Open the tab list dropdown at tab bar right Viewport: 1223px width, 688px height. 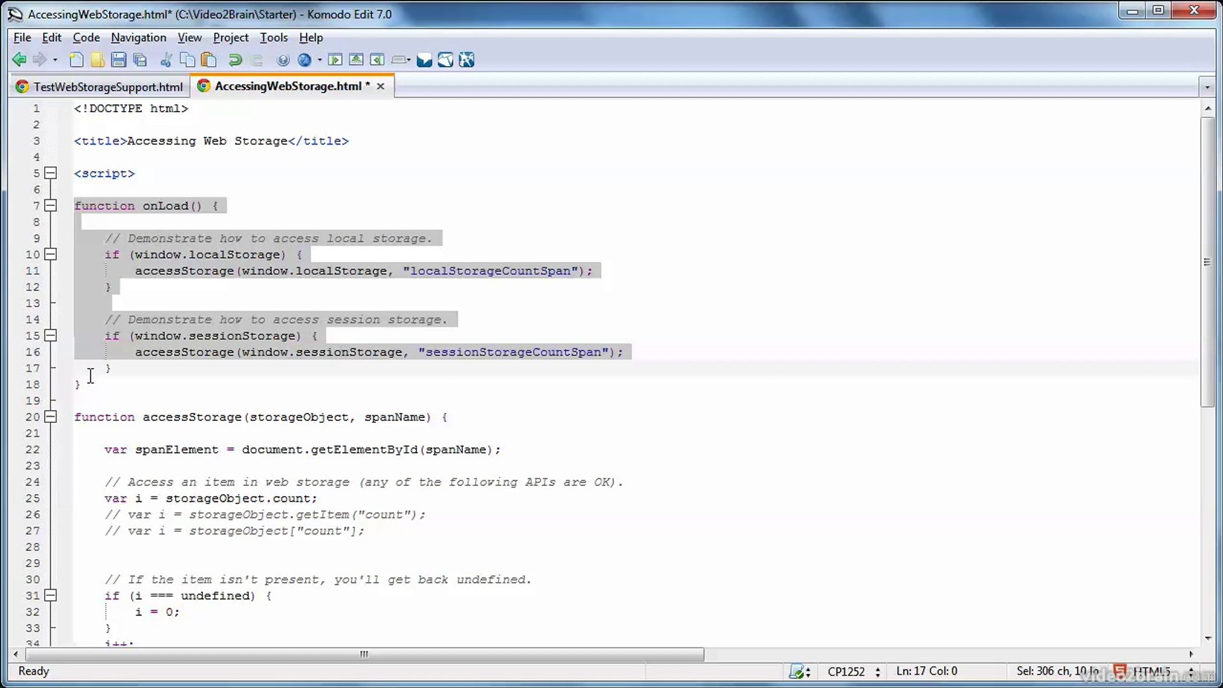pos(1208,86)
